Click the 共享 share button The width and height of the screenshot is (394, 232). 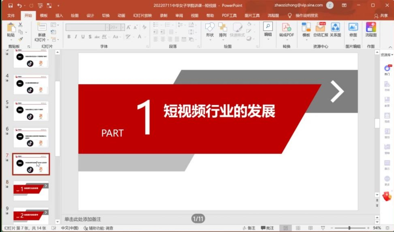pyautogui.click(x=380, y=15)
